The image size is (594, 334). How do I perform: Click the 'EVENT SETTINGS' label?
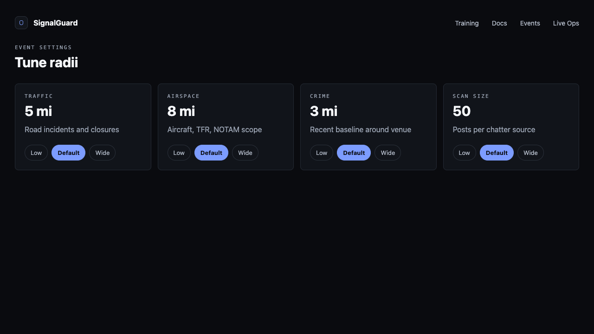tap(43, 47)
